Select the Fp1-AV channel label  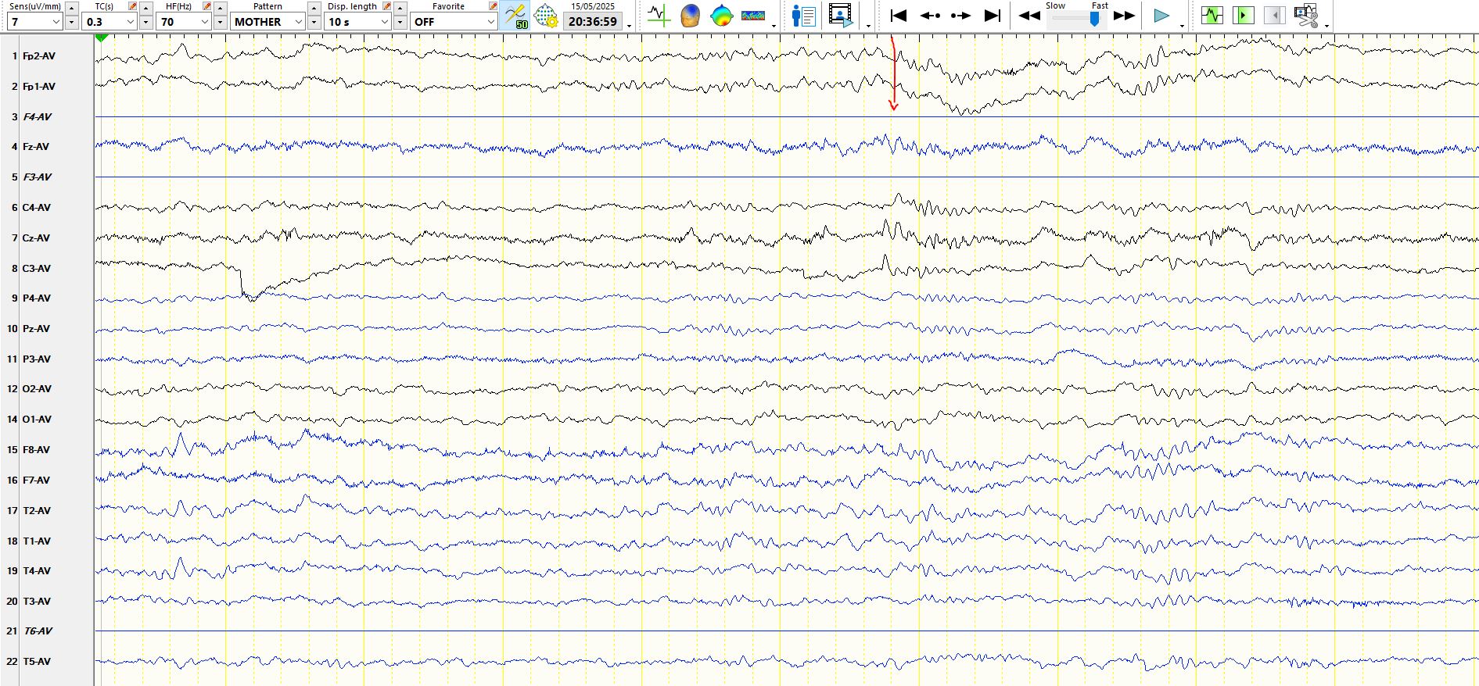(x=39, y=87)
